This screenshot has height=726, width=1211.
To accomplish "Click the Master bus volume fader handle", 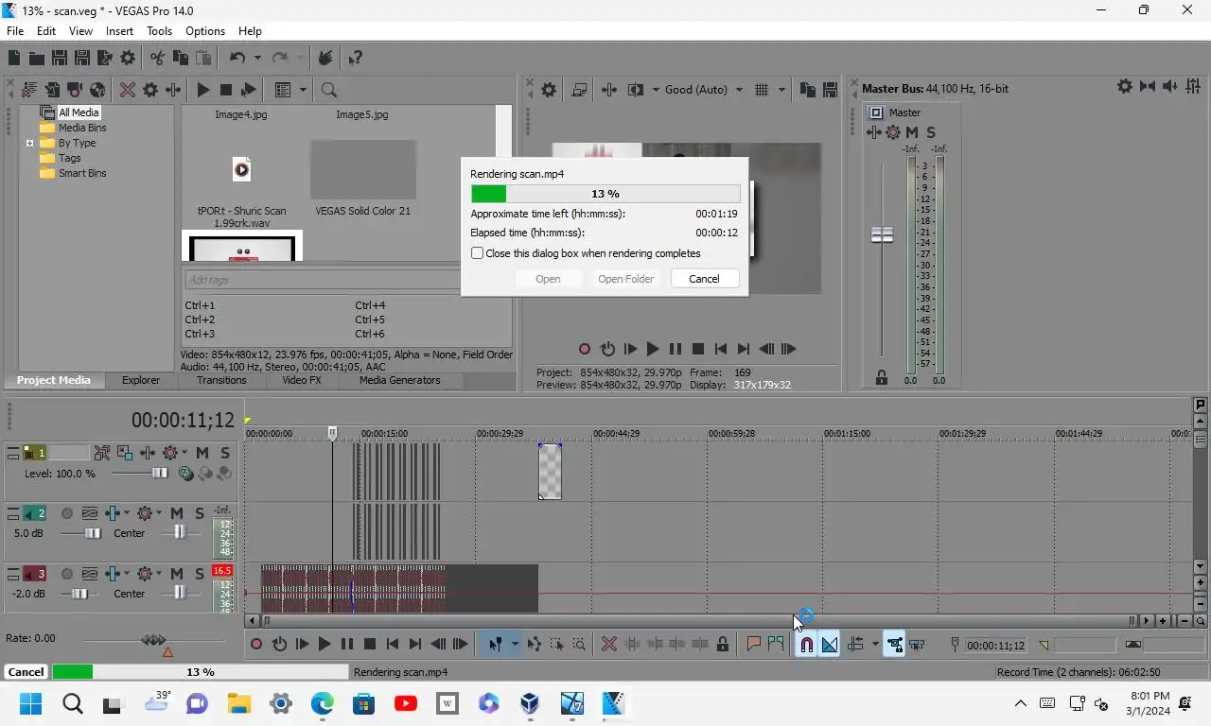I will point(882,235).
